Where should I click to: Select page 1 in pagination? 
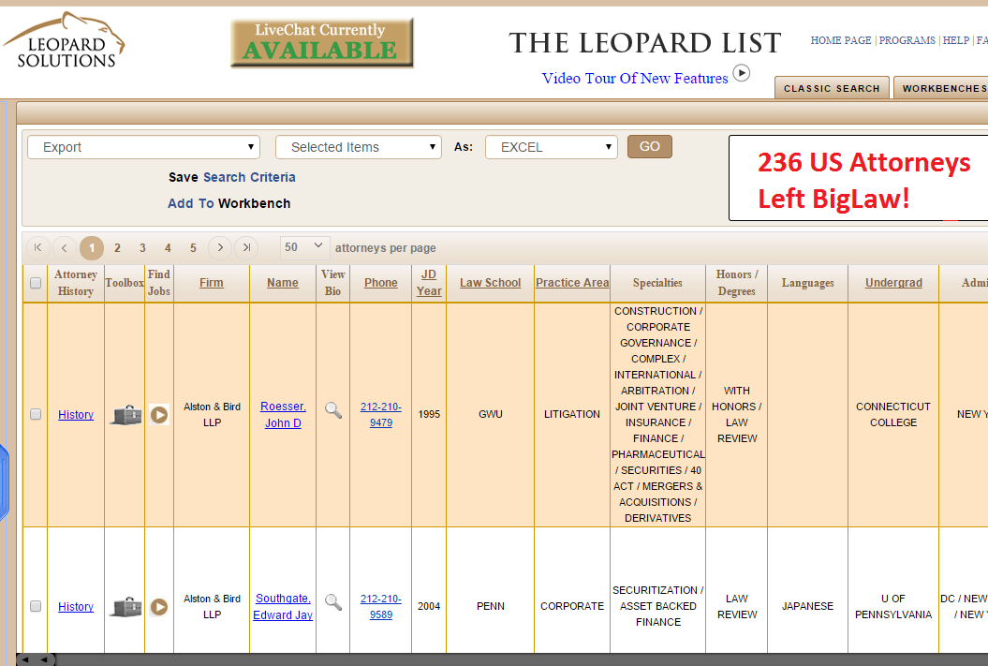click(x=92, y=247)
